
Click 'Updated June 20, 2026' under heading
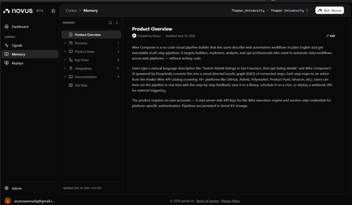click(x=180, y=36)
